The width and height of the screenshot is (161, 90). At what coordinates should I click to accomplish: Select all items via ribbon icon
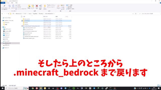(x=67, y=5)
